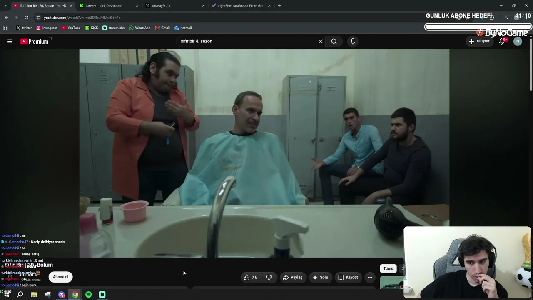Mute the YouTube tab audio
This screenshot has height=300, width=533.
point(64,6)
